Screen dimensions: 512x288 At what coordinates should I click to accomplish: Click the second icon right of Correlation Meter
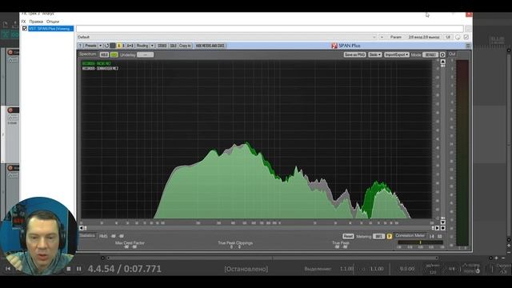coord(439,236)
